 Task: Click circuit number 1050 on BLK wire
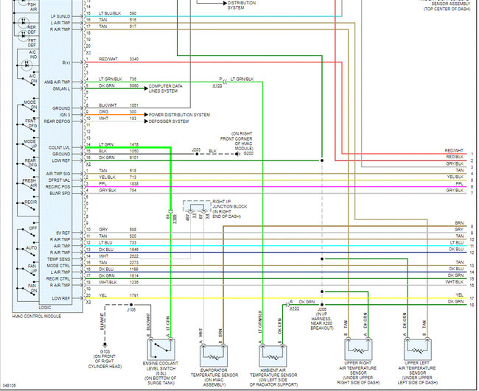[x=134, y=151]
